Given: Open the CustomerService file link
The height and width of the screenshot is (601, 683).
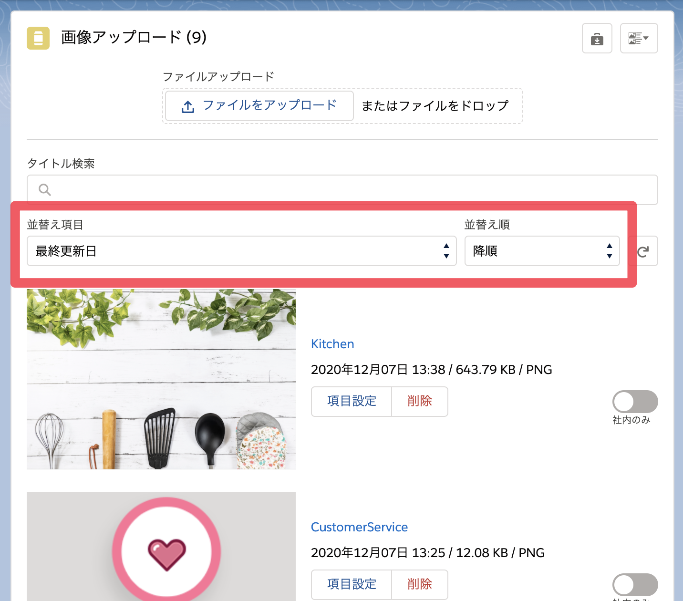Looking at the screenshot, I should [359, 527].
